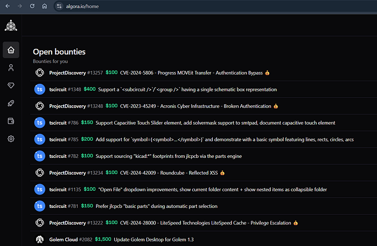Click ProjectDiscovery avatar on #13248 row

(x=40, y=106)
